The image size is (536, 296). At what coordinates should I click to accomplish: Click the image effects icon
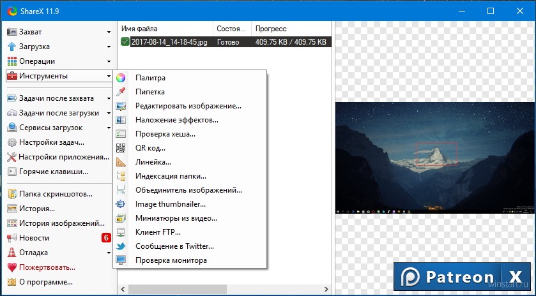(121, 120)
